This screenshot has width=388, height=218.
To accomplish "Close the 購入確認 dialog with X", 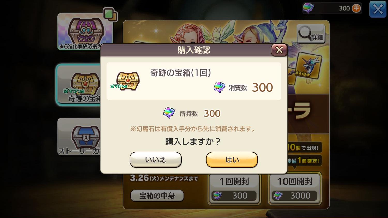I will [x=279, y=50].
